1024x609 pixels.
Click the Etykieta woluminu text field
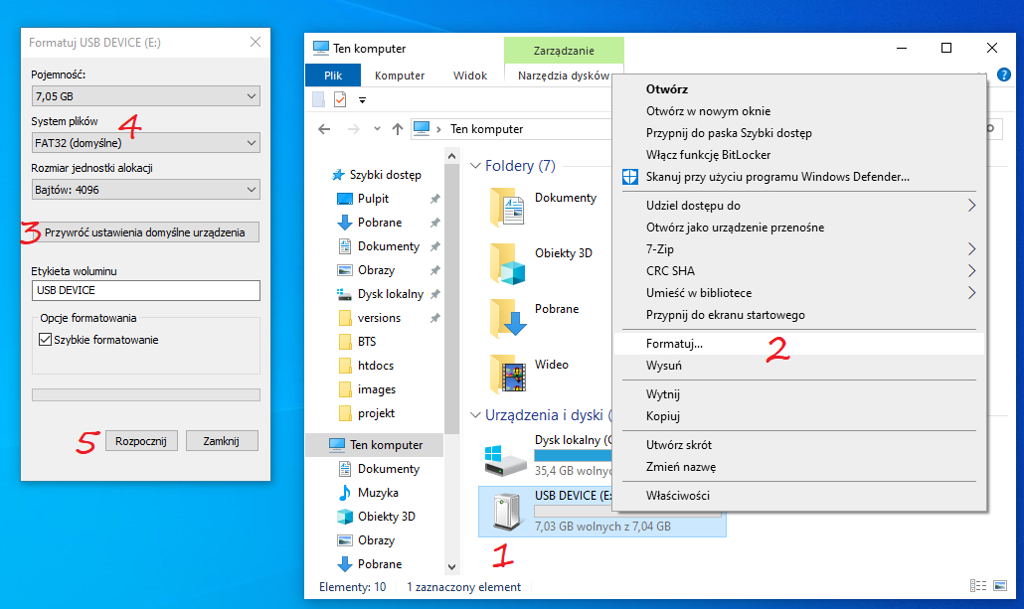click(x=145, y=290)
